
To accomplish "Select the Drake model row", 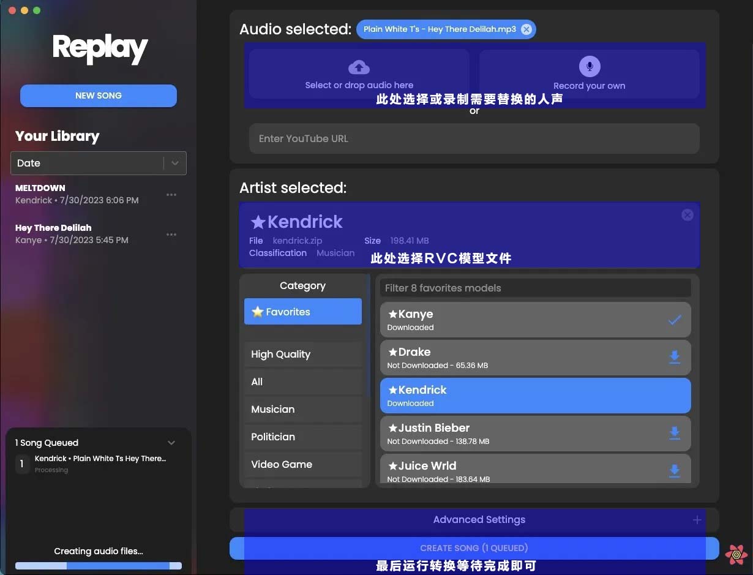I will pos(536,358).
